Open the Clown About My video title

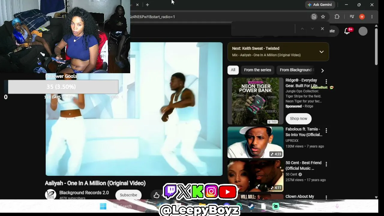tap(300, 196)
